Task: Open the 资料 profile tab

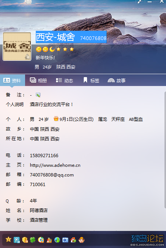Action: pos(13,80)
